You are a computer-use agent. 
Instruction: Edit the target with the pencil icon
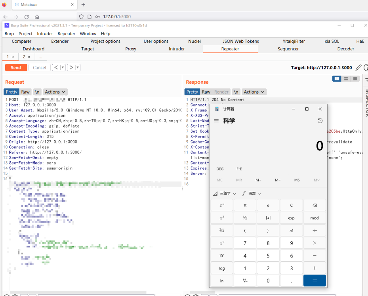[x=358, y=68]
